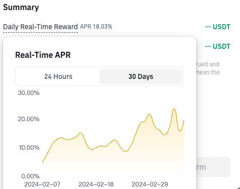Click the chart line's right end point
Viewport: 240px width, 189px height.
[184, 120]
